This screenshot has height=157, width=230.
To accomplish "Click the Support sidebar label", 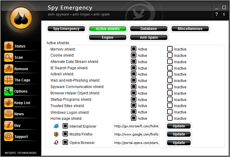I will pos(21,137).
